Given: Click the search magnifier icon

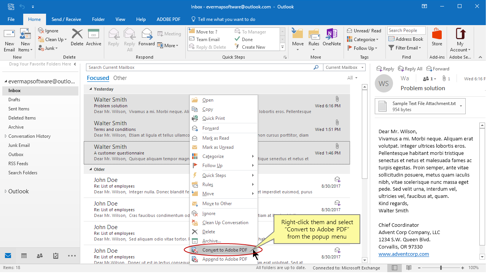Looking at the screenshot, I should click(x=316, y=67).
